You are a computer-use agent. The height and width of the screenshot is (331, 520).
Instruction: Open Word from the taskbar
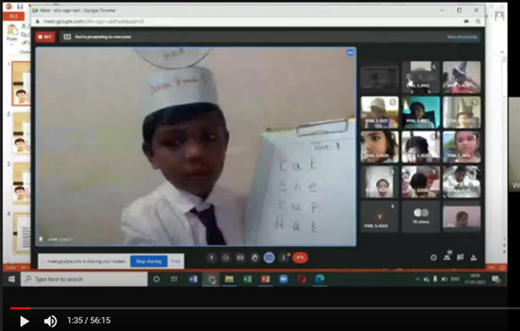(x=193, y=279)
